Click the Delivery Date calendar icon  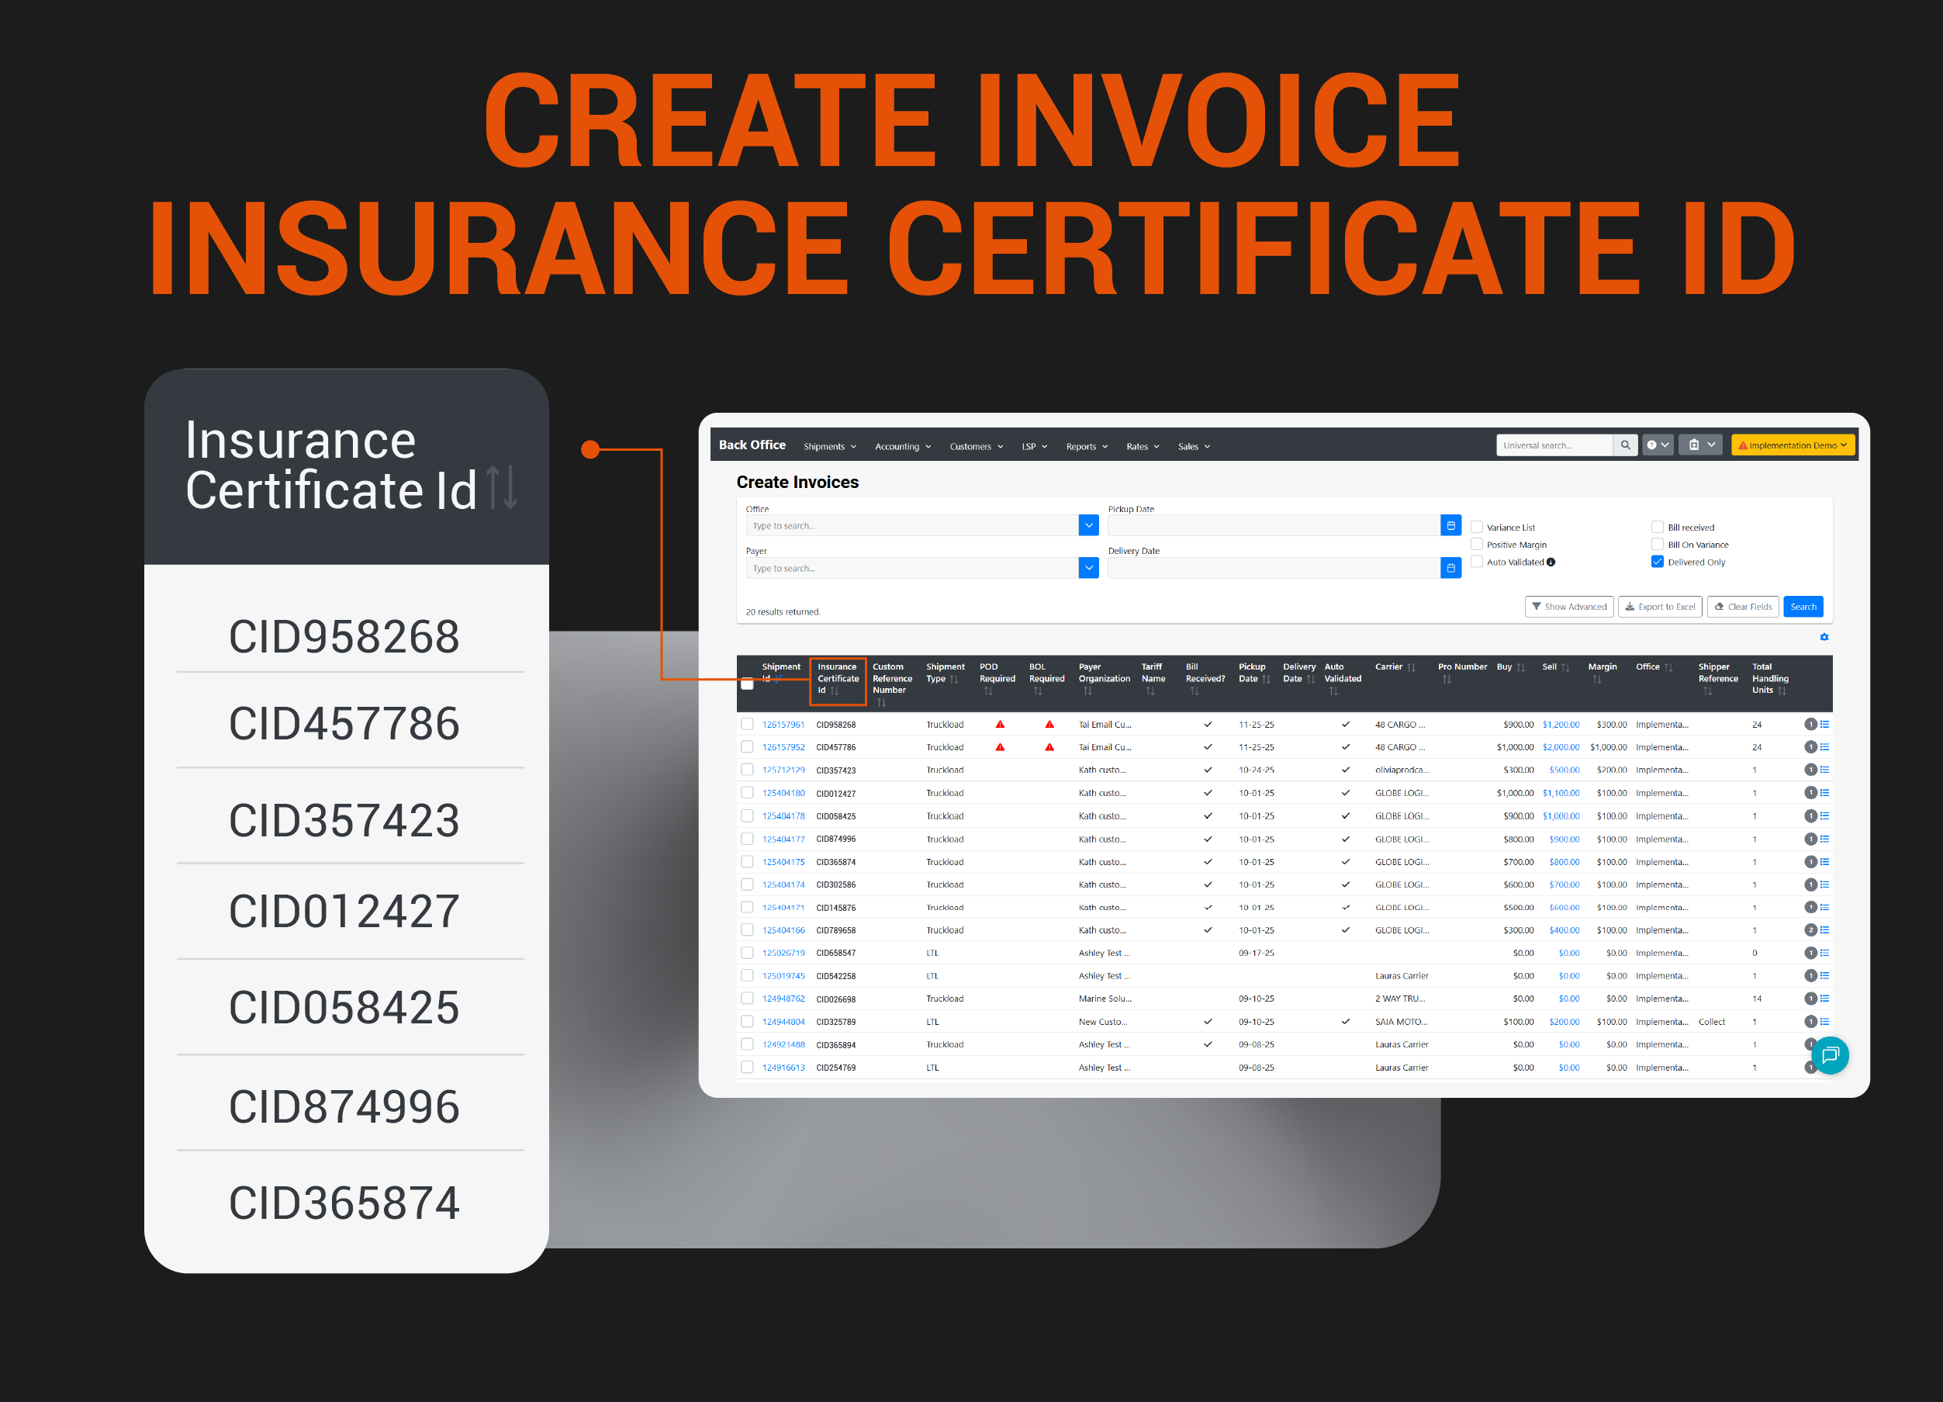(x=1450, y=568)
